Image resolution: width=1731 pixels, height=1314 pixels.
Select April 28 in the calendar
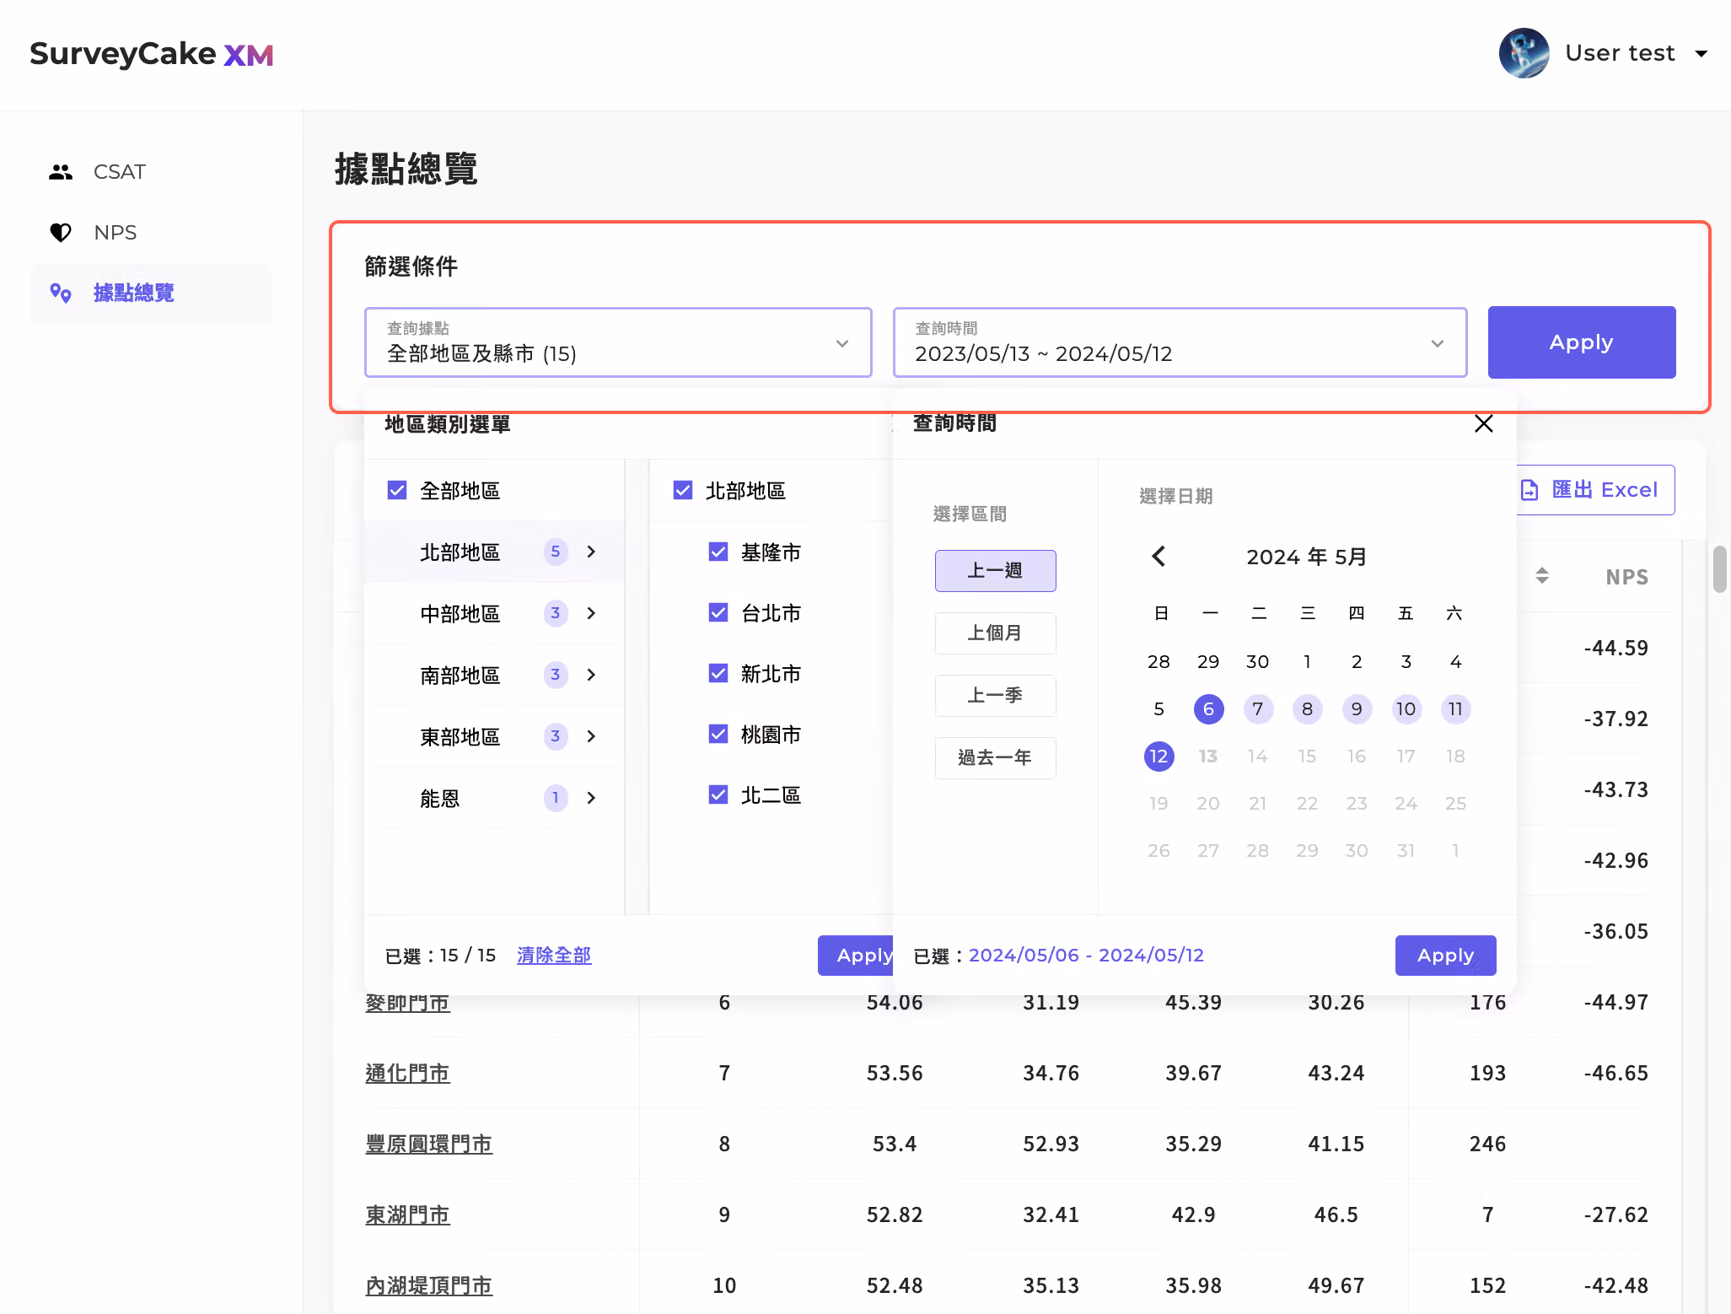click(1158, 662)
